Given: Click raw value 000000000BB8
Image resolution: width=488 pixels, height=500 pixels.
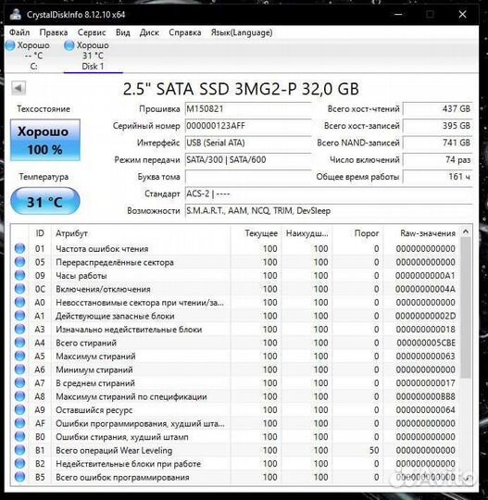Looking at the screenshot, I should point(425,396).
